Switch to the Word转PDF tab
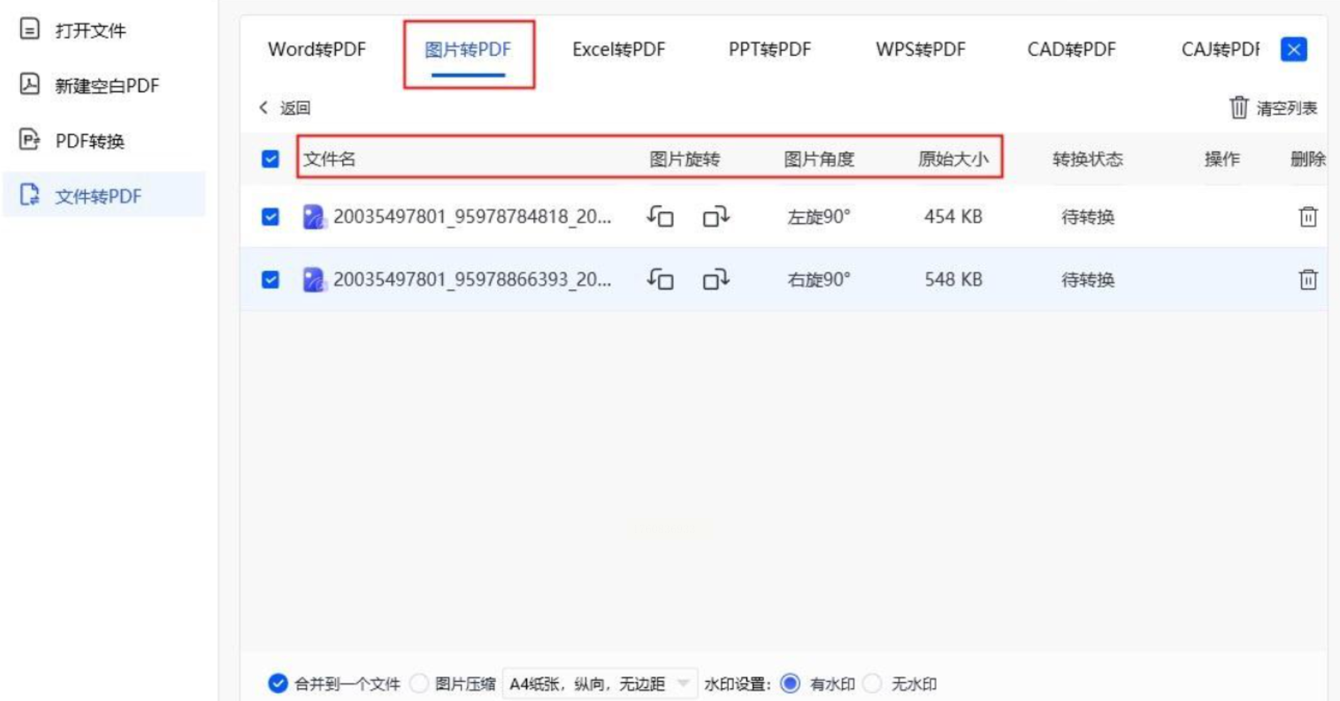The height and width of the screenshot is (701, 1340). 317,50
